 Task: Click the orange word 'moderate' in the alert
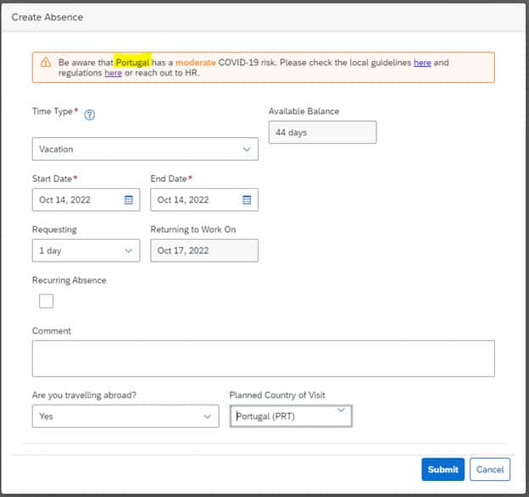pos(196,63)
